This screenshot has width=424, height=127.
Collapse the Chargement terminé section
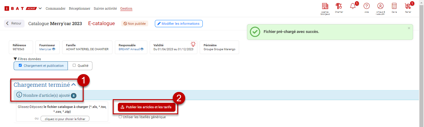pyautogui.click(x=73, y=85)
